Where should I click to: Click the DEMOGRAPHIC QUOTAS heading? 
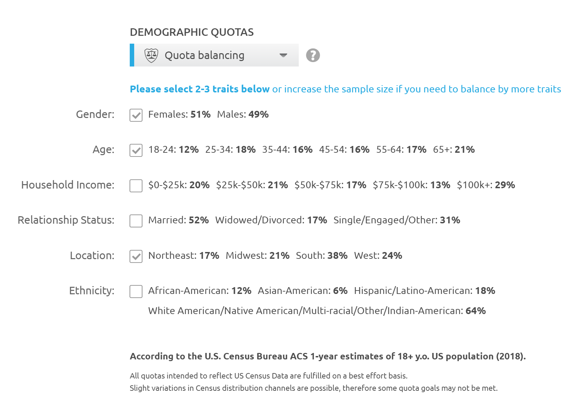click(x=192, y=32)
